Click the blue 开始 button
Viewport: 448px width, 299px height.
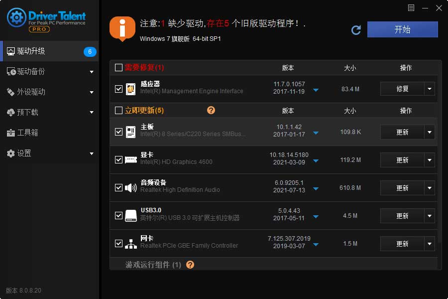[x=402, y=29]
